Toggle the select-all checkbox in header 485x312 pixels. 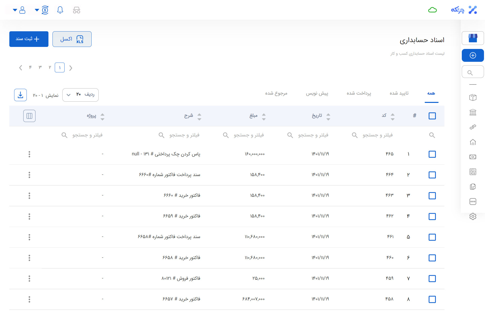coord(432,116)
